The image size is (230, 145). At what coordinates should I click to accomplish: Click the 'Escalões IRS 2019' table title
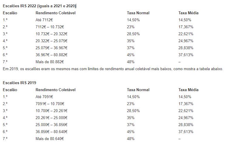click(19, 83)
